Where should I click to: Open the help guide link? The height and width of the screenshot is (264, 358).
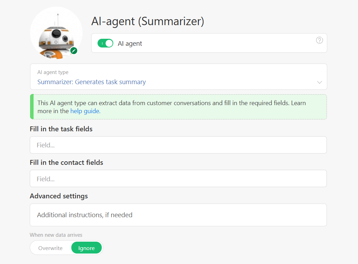click(x=85, y=111)
